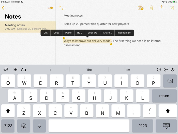This screenshot has width=178, height=134.
Task: Insert a table using the table icon
Action: [x=16, y=69]
